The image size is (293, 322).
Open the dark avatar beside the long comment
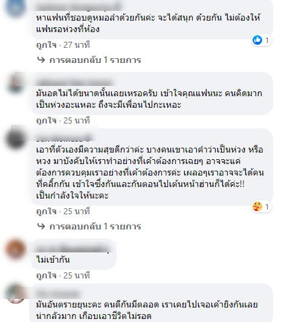(16, 139)
